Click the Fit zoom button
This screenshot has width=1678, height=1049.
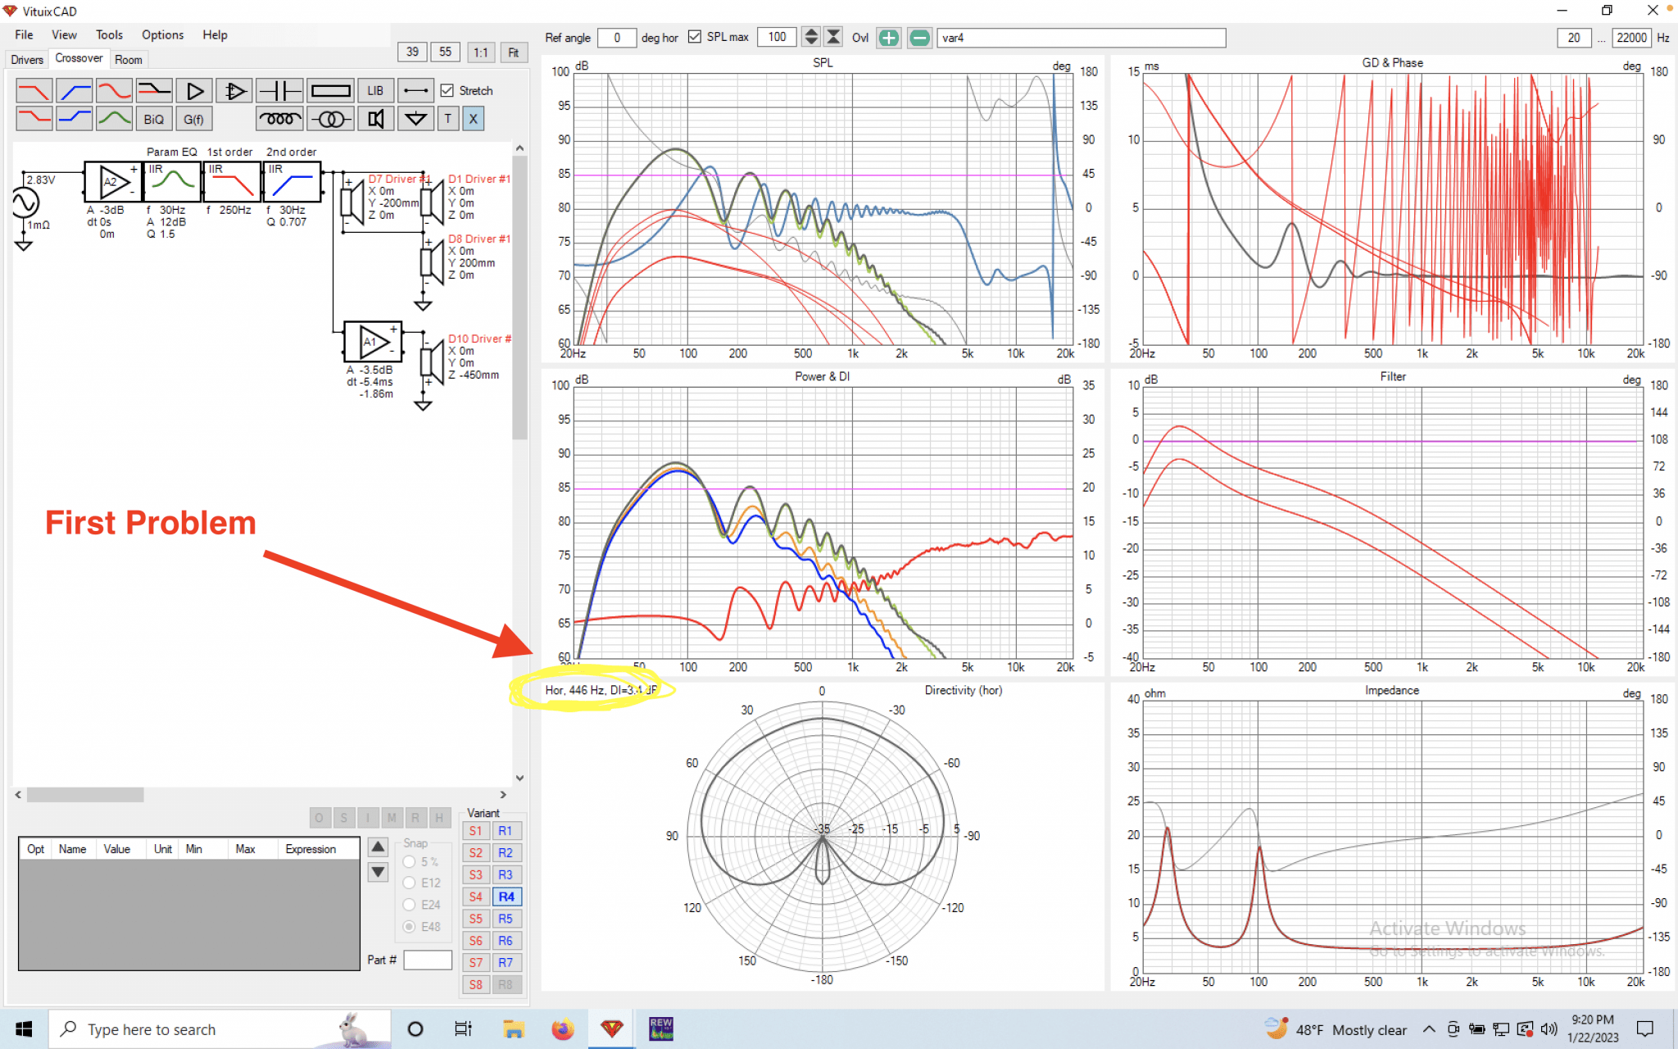click(514, 52)
